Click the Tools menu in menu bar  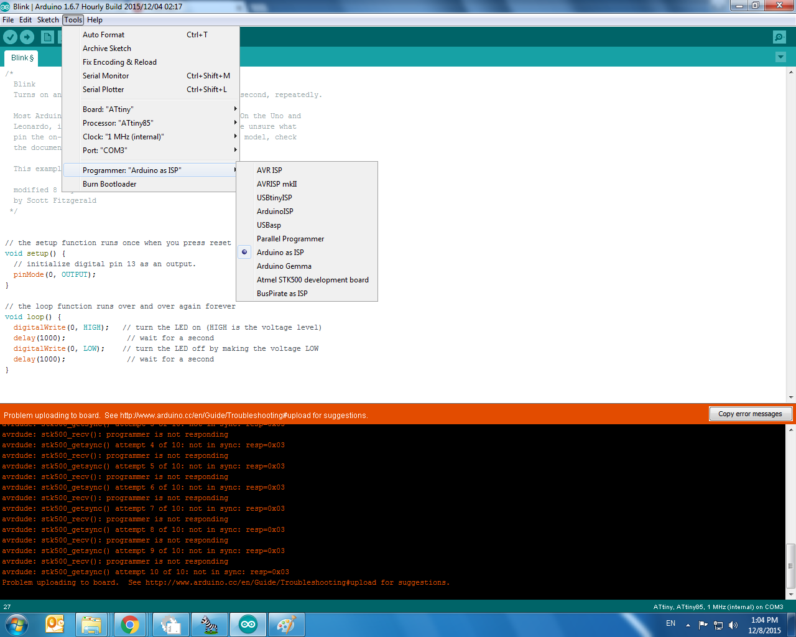tap(73, 20)
